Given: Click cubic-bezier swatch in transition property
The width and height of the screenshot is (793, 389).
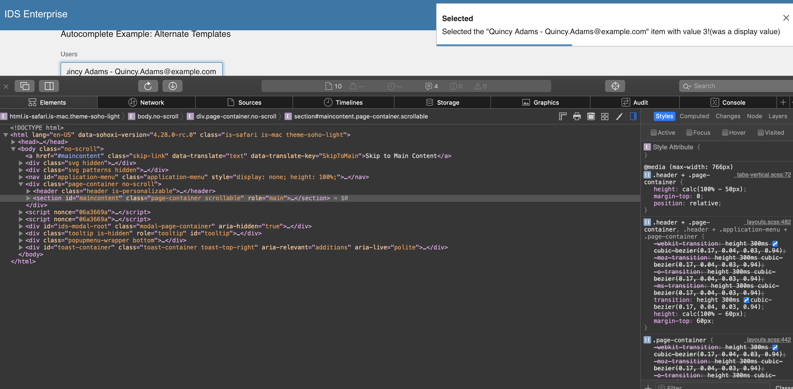Looking at the screenshot, I should click(746, 300).
